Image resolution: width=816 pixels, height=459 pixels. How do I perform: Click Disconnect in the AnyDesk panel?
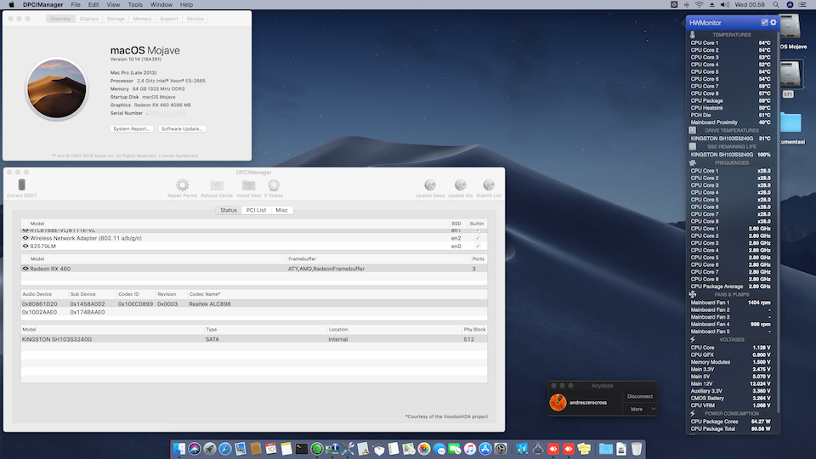(640, 396)
